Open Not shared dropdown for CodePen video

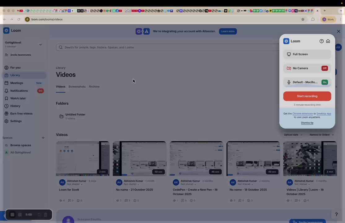[x=188, y=184]
